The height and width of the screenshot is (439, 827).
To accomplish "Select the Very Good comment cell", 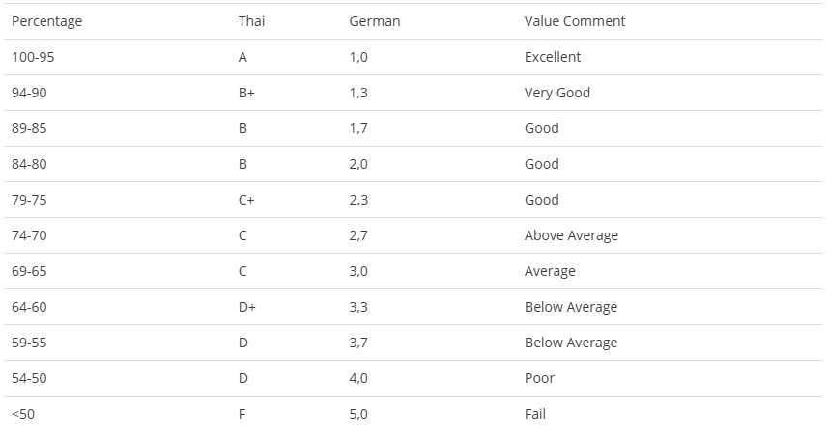I will 556,93.
